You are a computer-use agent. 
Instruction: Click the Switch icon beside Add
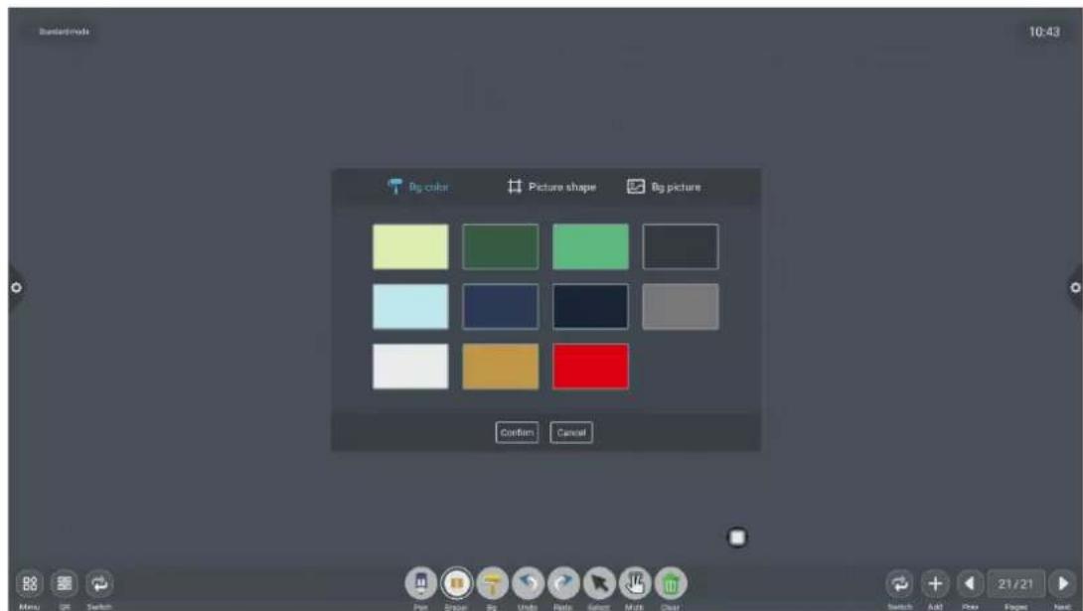(x=900, y=584)
